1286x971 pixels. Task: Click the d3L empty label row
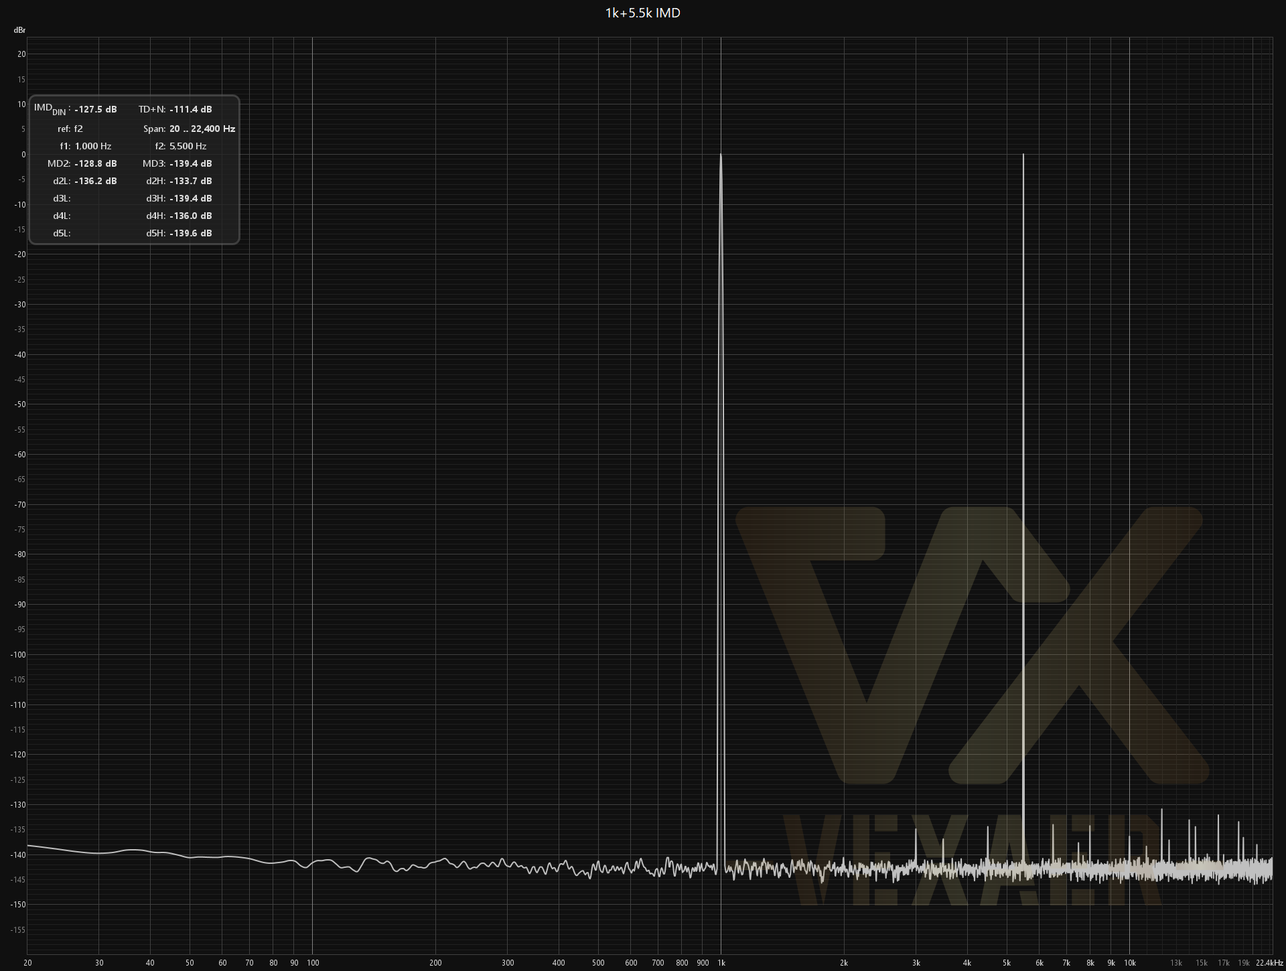click(x=62, y=198)
